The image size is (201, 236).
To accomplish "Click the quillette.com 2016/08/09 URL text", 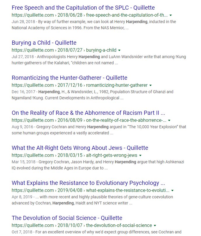I will tap(89, 120).
